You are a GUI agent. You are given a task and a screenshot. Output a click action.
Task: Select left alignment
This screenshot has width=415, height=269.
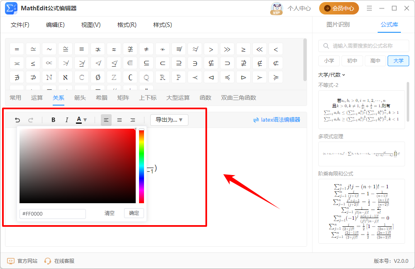point(106,120)
